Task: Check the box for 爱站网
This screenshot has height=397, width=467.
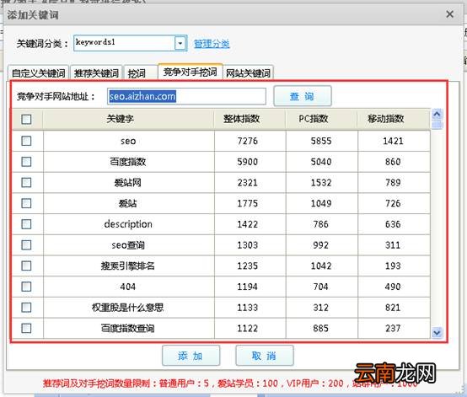Action: click(x=26, y=182)
